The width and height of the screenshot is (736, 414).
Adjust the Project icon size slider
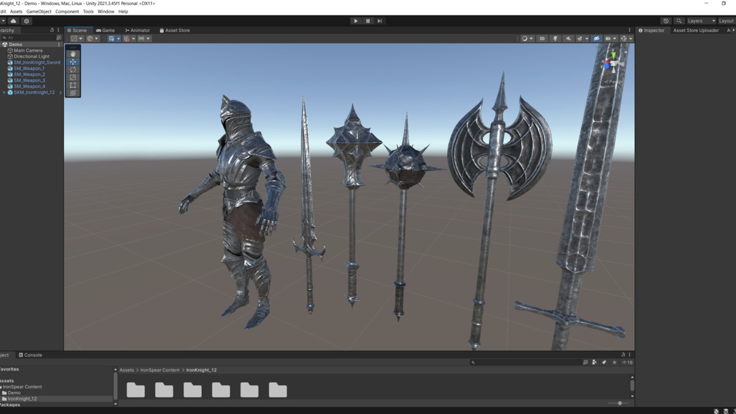click(x=619, y=403)
